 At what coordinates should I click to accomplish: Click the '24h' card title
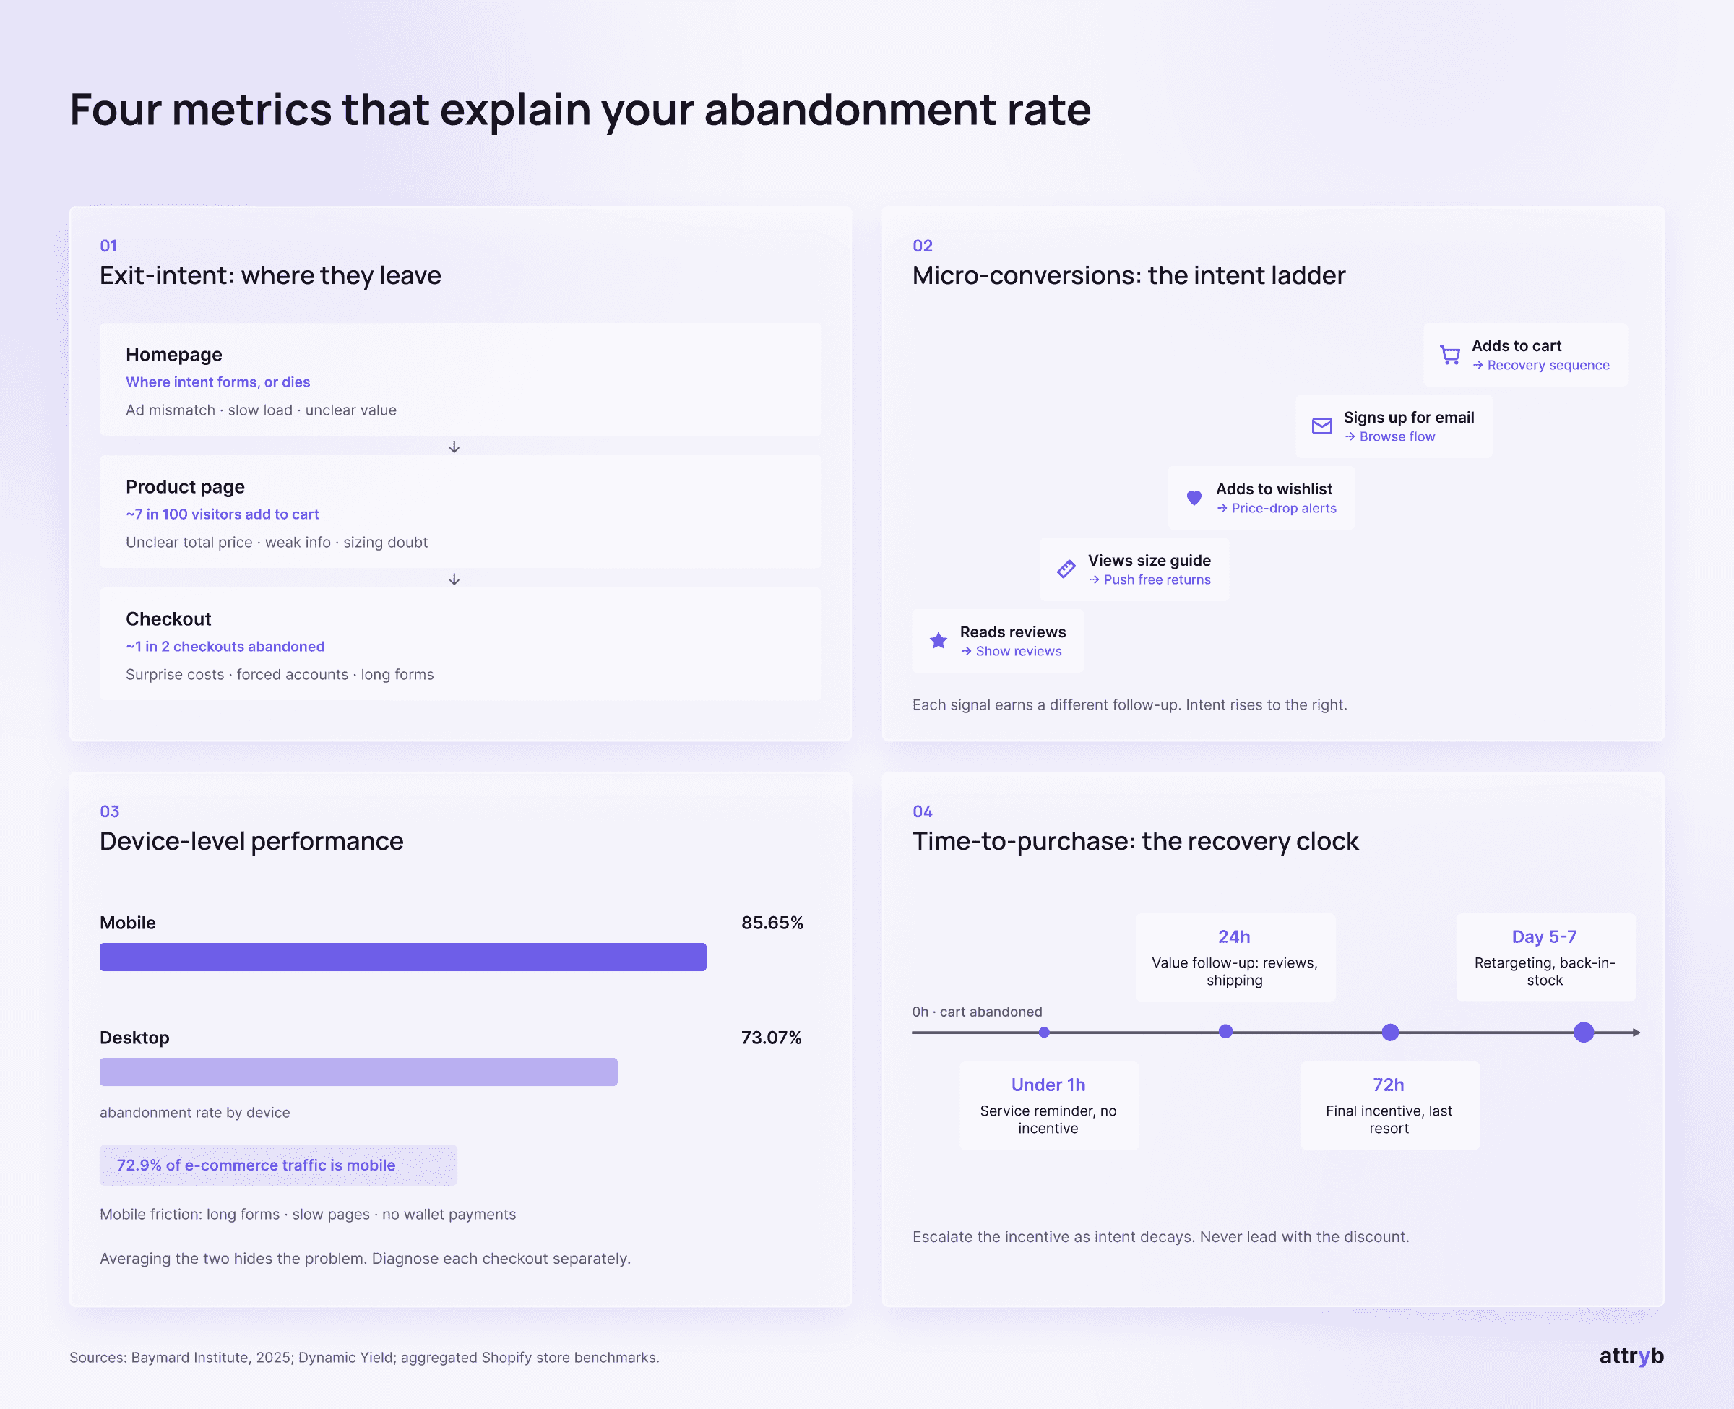tap(1233, 937)
